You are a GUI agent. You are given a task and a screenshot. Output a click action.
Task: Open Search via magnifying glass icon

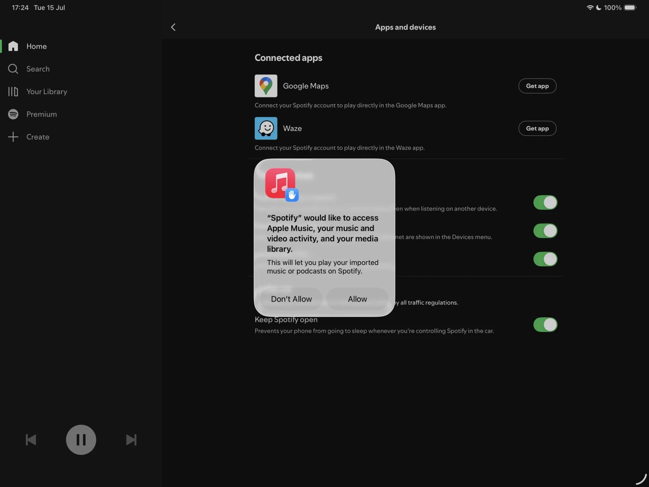13,69
